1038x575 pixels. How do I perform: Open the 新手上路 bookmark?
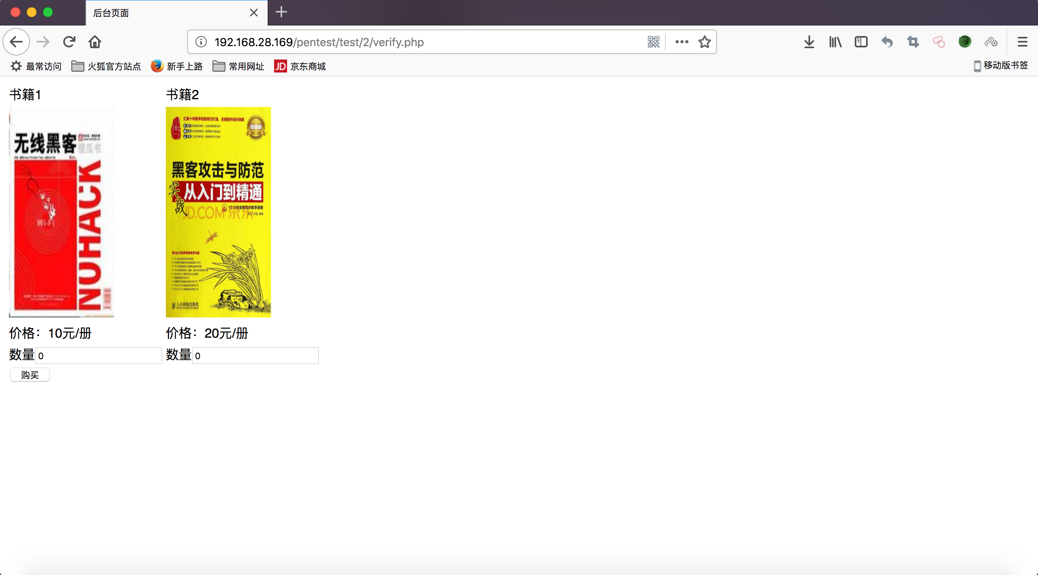coord(177,66)
